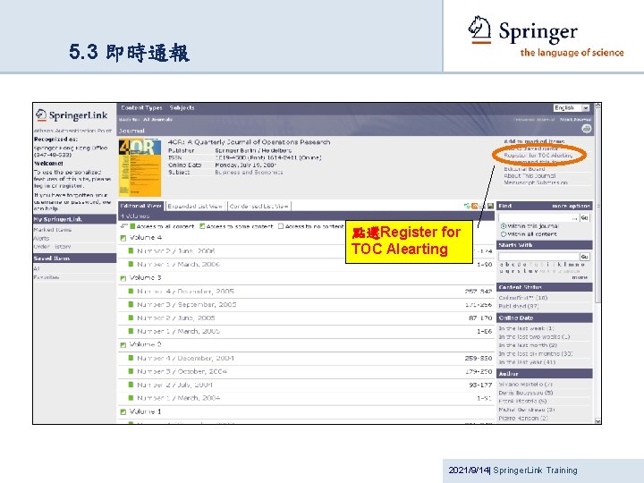Go to the Next Journal link
644x483 pixels.
coord(575,120)
